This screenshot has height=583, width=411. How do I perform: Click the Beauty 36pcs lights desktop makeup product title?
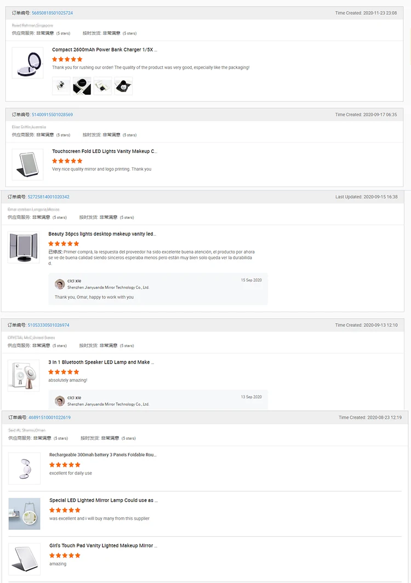point(102,234)
